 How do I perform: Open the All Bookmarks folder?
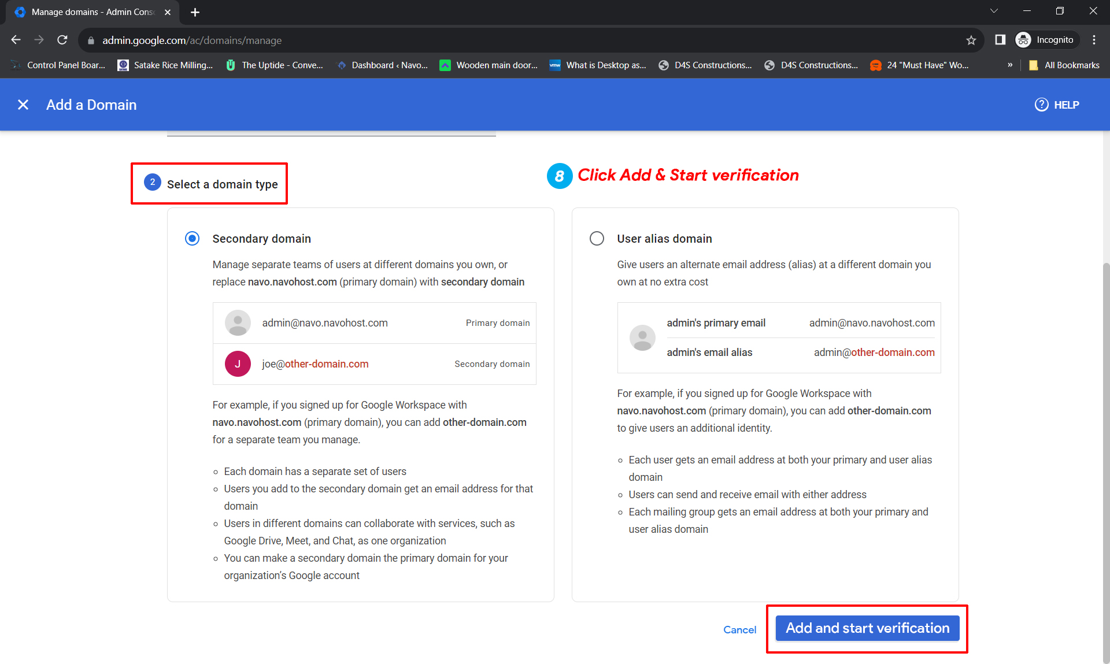tap(1064, 65)
